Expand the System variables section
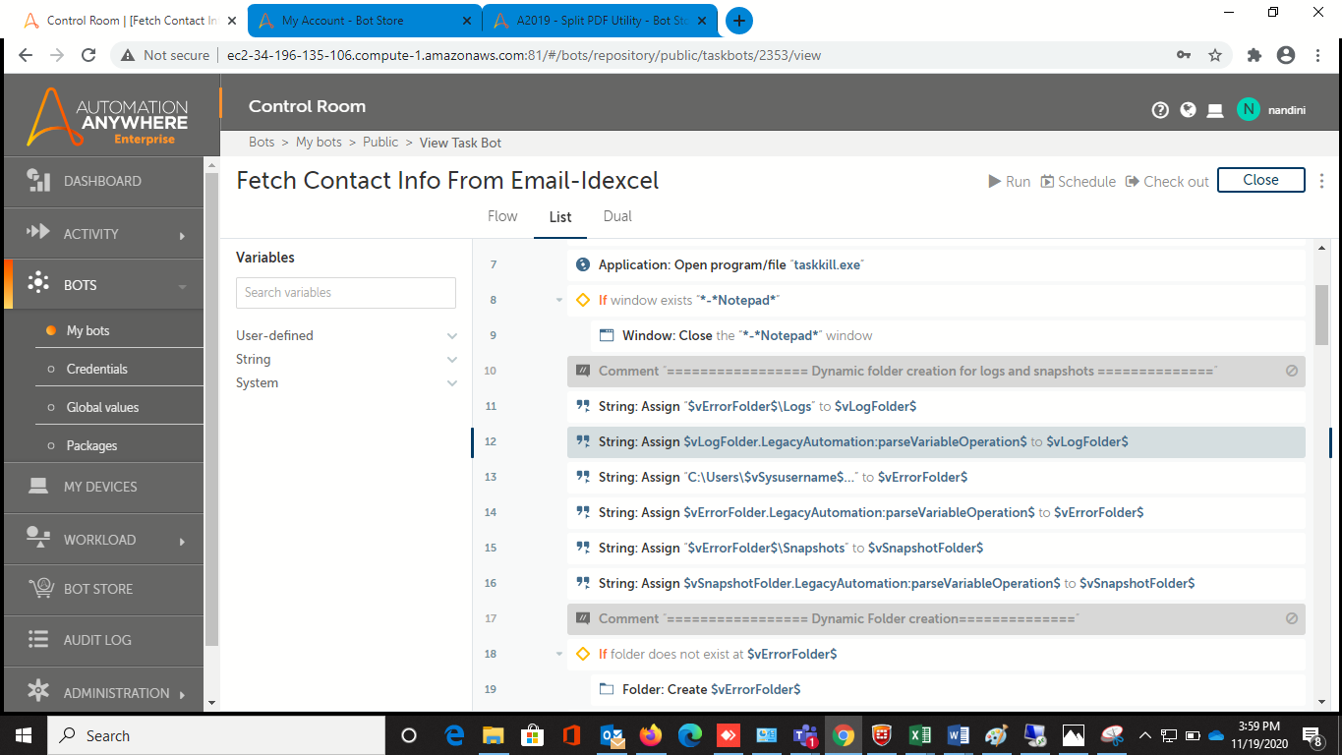The width and height of the screenshot is (1342, 755). pyautogui.click(x=451, y=382)
